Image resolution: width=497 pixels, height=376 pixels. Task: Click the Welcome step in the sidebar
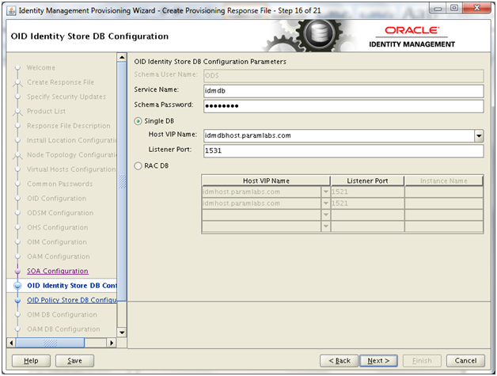pyautogui.click(x=41, y=68)
